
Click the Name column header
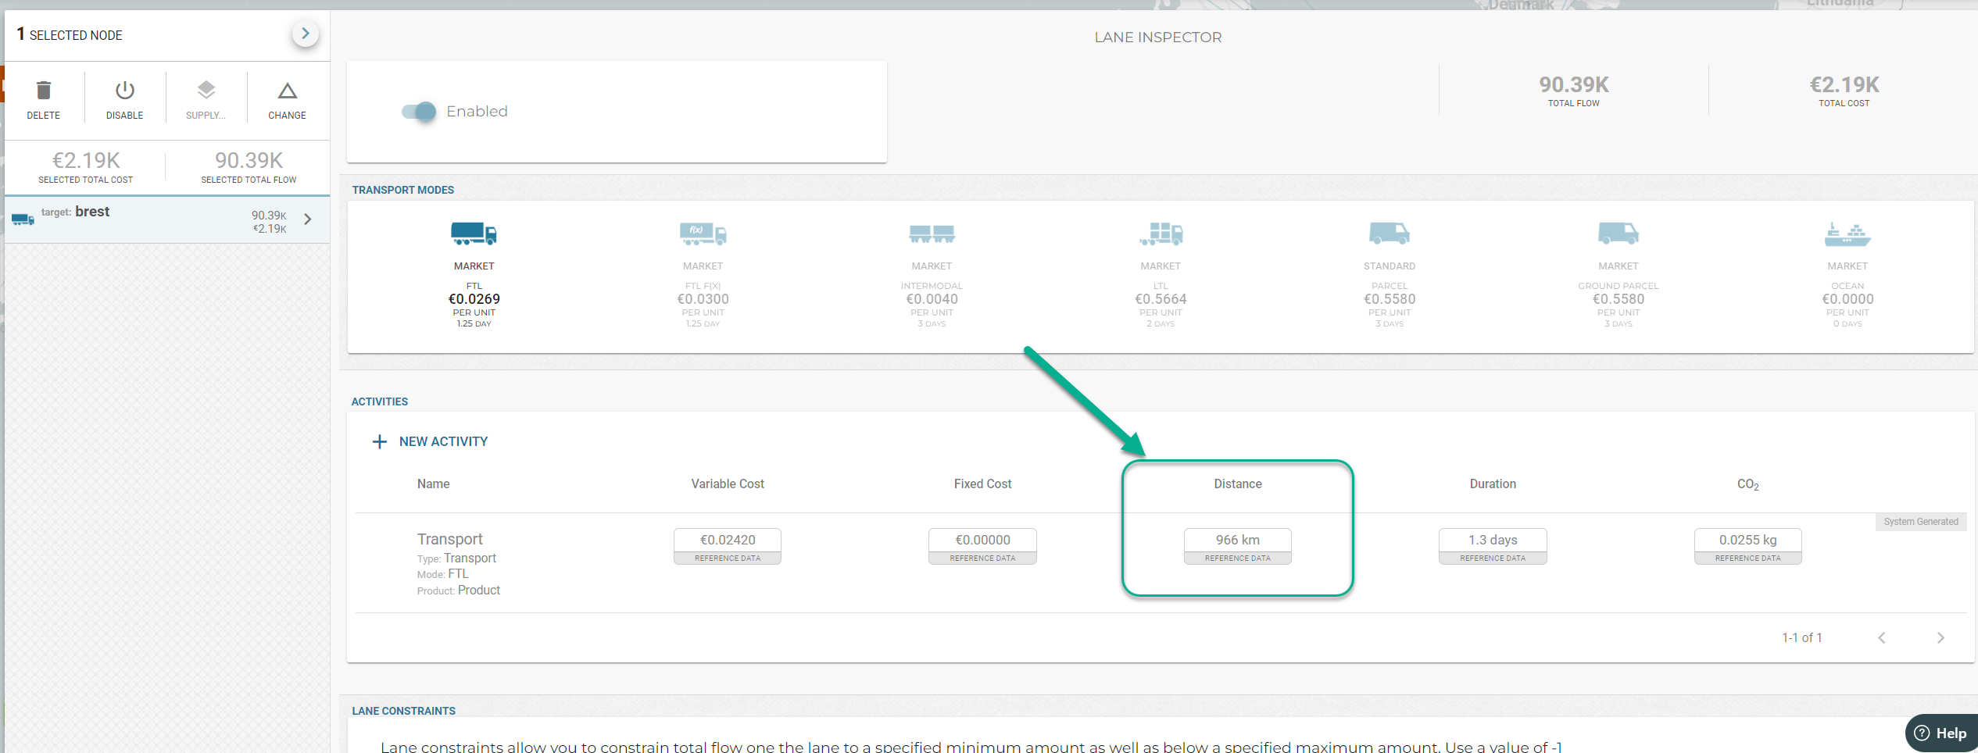[433, 484]
